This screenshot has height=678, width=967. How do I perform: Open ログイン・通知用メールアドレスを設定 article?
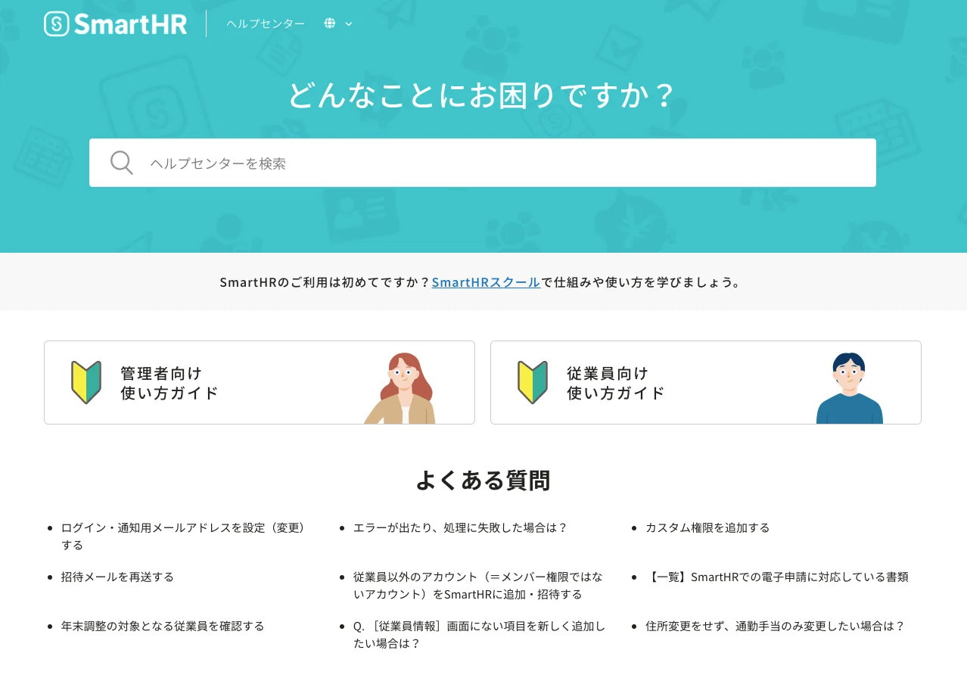(183, 536)
